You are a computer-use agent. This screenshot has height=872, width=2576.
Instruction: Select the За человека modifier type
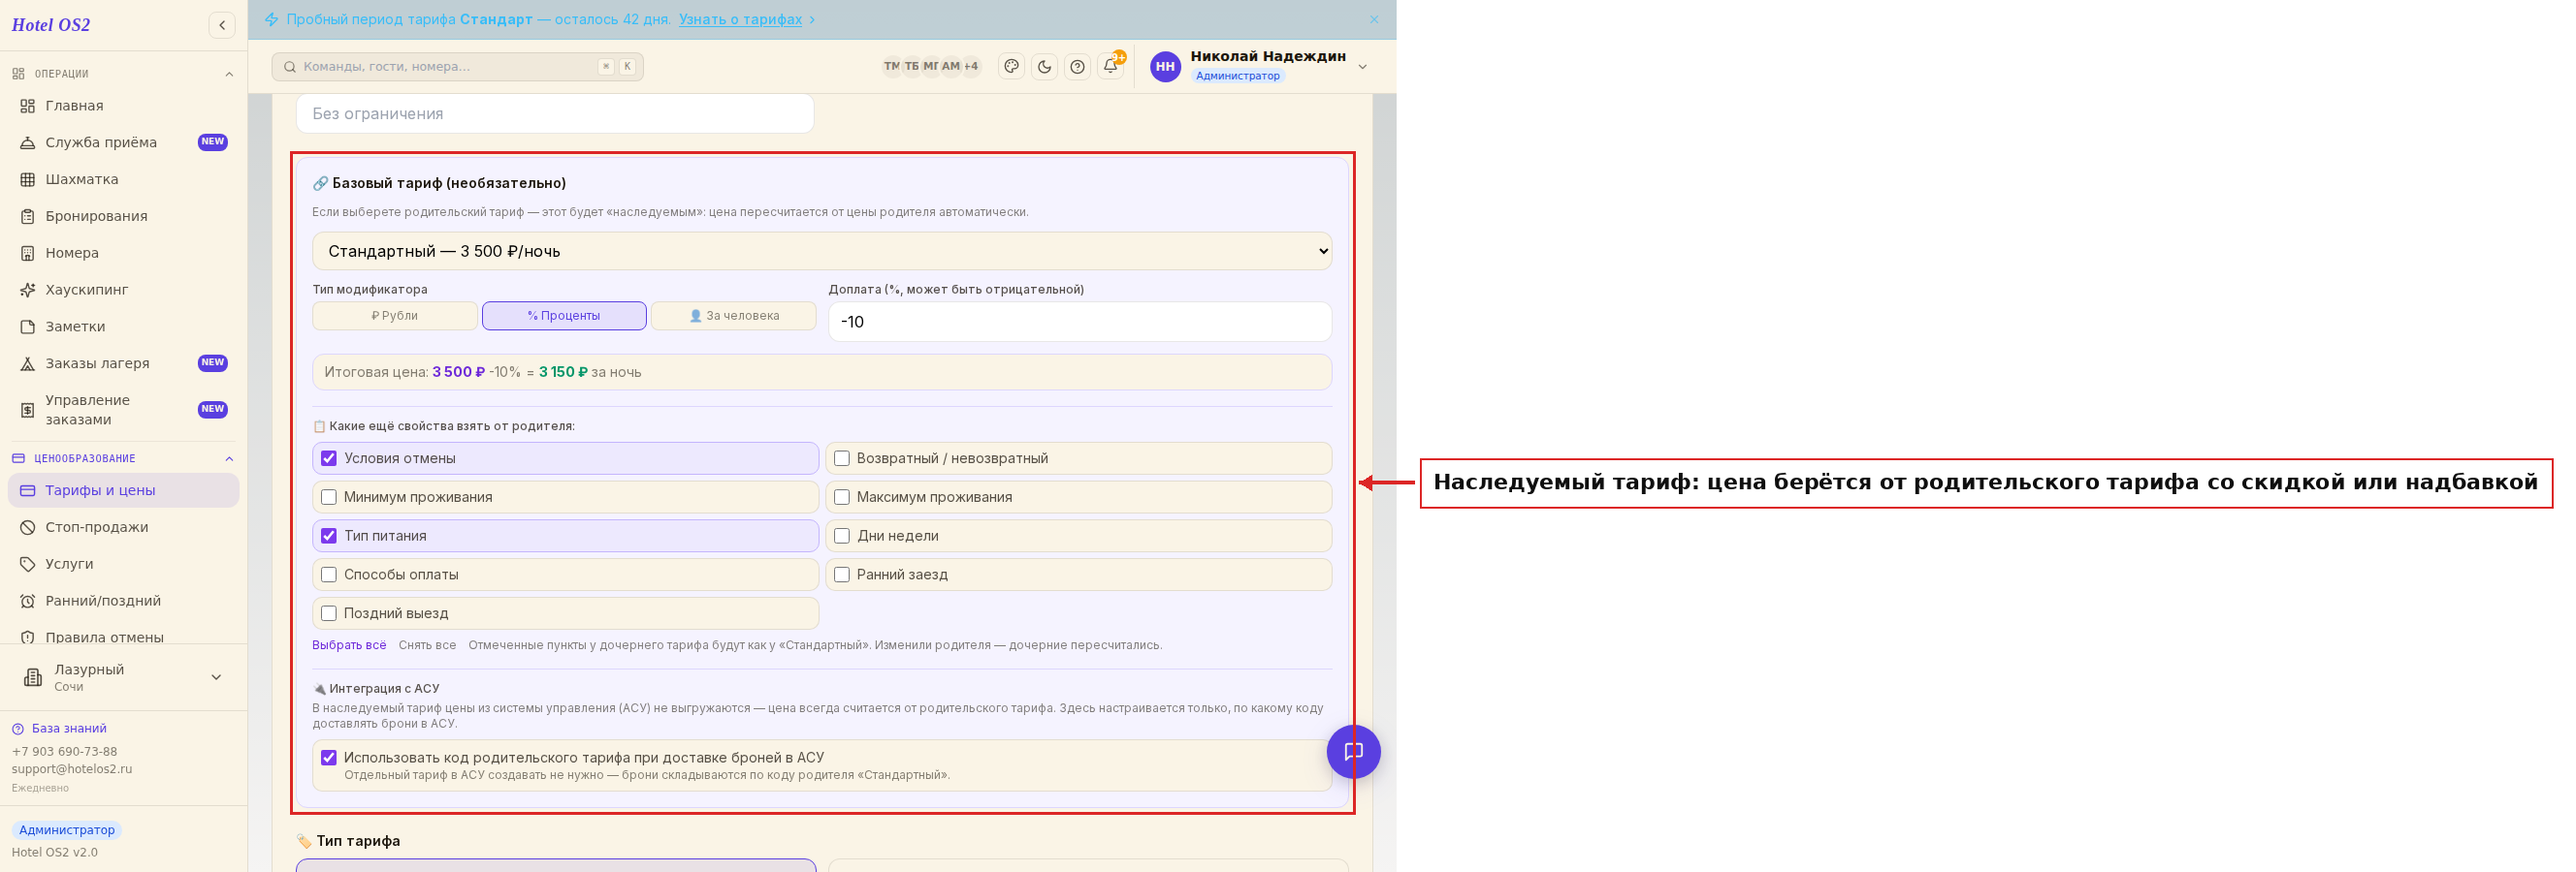(733, 316)
